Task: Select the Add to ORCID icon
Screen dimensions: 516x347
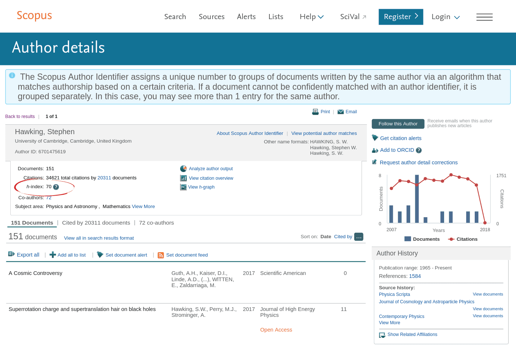Action: tap(375, 150)
